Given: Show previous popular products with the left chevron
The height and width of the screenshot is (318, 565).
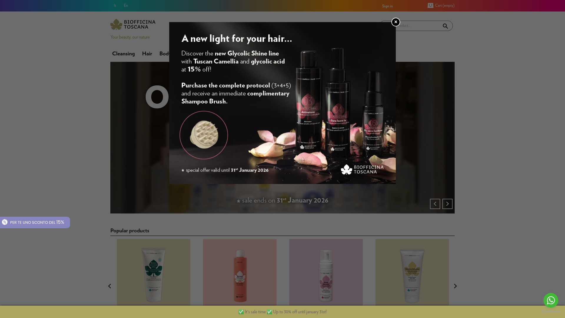Looking at the screenshot, I should pos(109,286).
